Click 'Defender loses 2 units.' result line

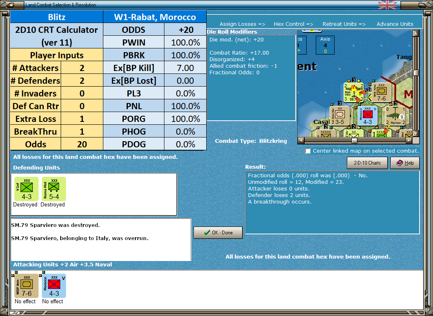279,195
